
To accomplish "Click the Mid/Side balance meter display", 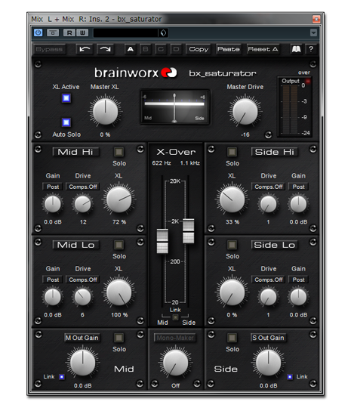I will (174, 107).
